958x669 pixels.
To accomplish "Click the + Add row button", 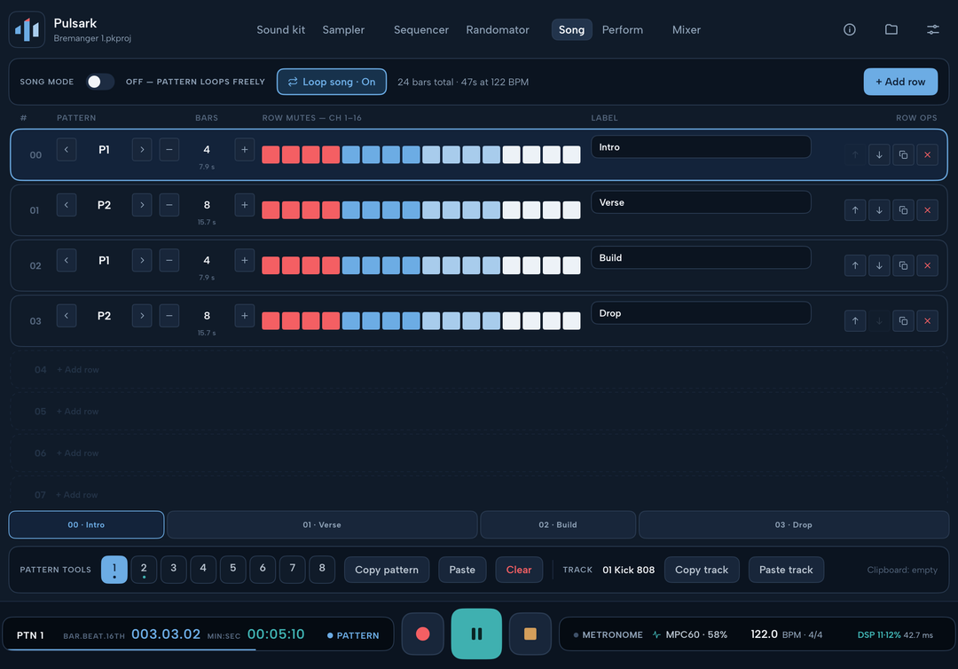I will [x=900, y=82].
